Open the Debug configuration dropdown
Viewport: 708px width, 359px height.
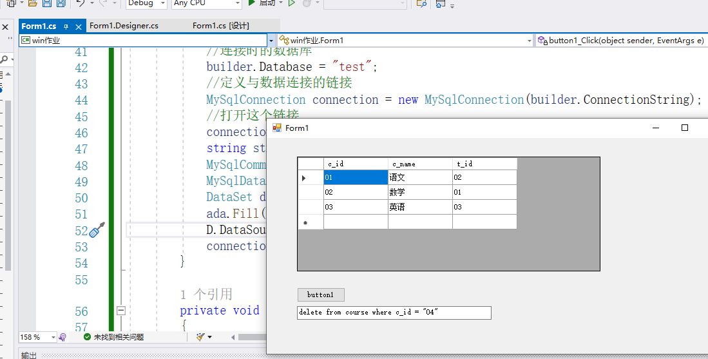146,3
